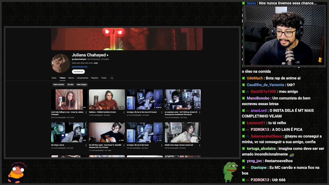Open options menu for Can't Help Falling in Love
This screenshot has height=185, width=329.
(86, 112)
